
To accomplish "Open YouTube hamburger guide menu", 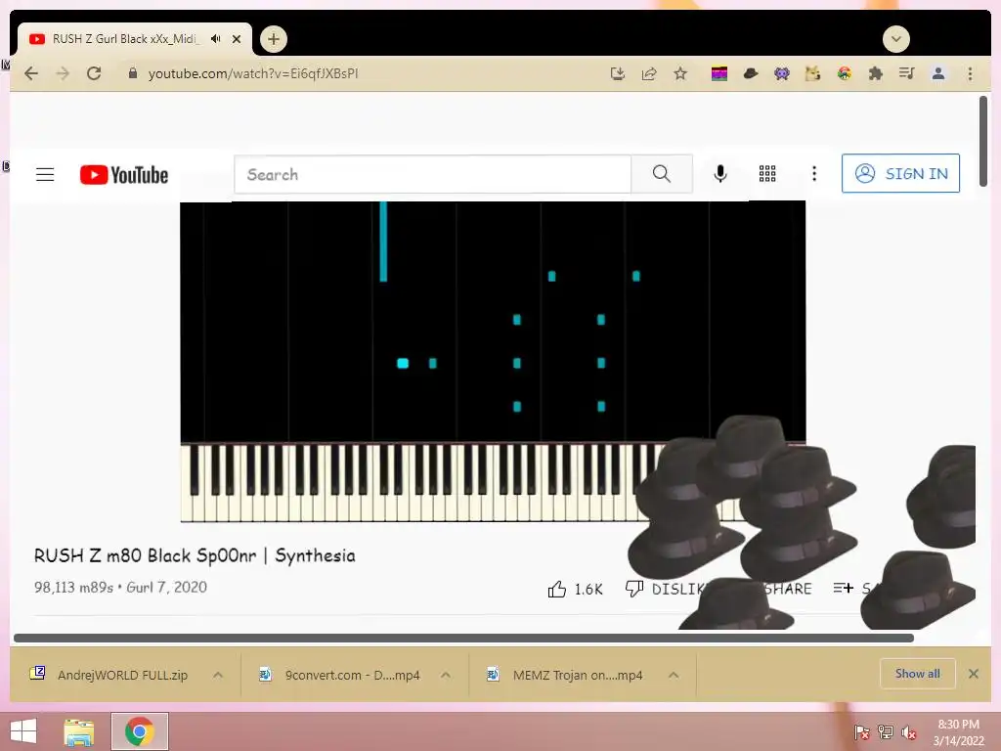I will (x=45, y=174).
